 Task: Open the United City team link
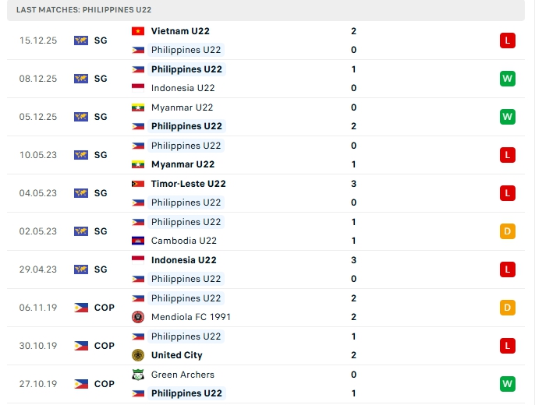pos(176,355)
